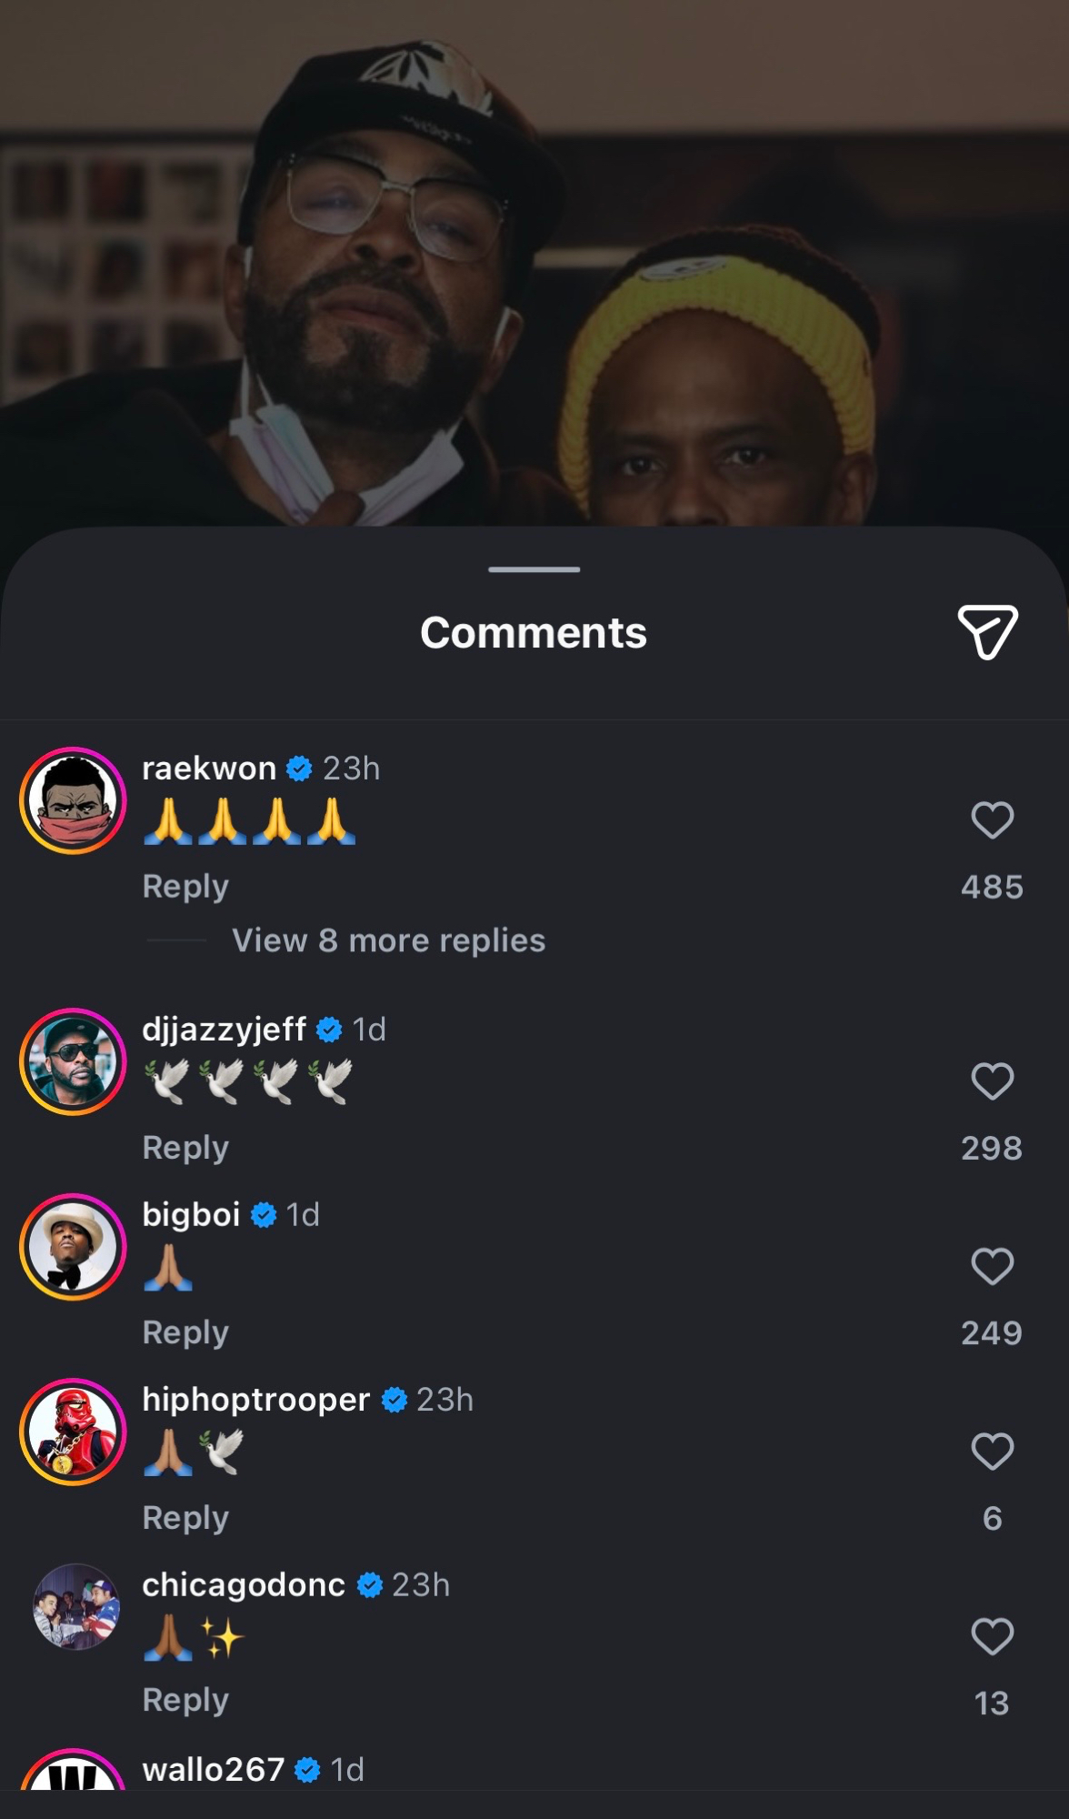This screenshot has width=1069, height=1819.
Task: Open djjazzyjeff's profile avatar
Action: pos(73,1061)
